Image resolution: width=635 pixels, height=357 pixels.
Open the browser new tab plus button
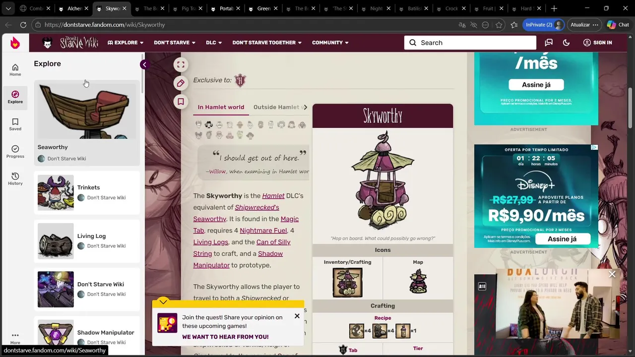click(x=554, y=8)
